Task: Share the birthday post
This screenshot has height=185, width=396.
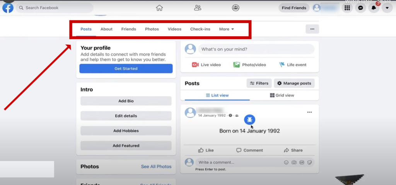Action: click(x=293, y=150)
